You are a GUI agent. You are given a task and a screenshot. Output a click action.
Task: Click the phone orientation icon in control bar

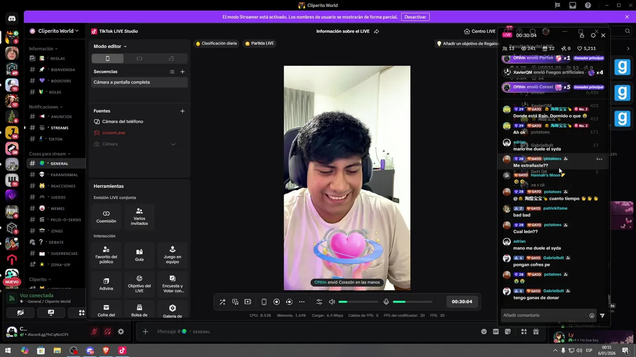click(264, 301)
